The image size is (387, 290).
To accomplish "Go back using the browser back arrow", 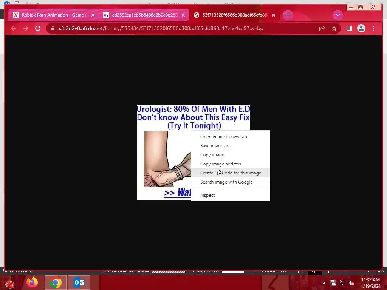I will click(x=14, y=28).
